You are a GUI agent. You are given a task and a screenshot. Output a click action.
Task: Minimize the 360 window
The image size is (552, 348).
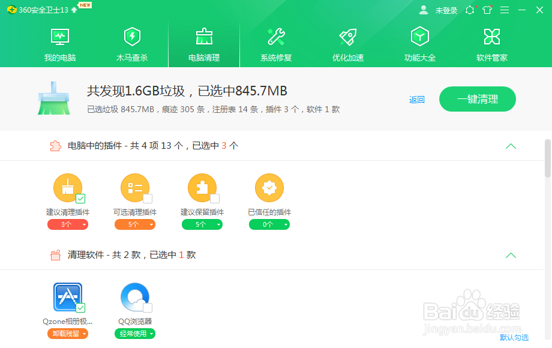[522, 10]
